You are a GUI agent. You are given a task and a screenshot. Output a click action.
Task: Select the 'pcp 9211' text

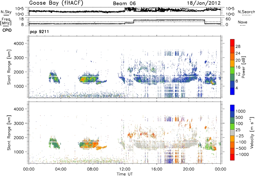click(x=39, y=31)
